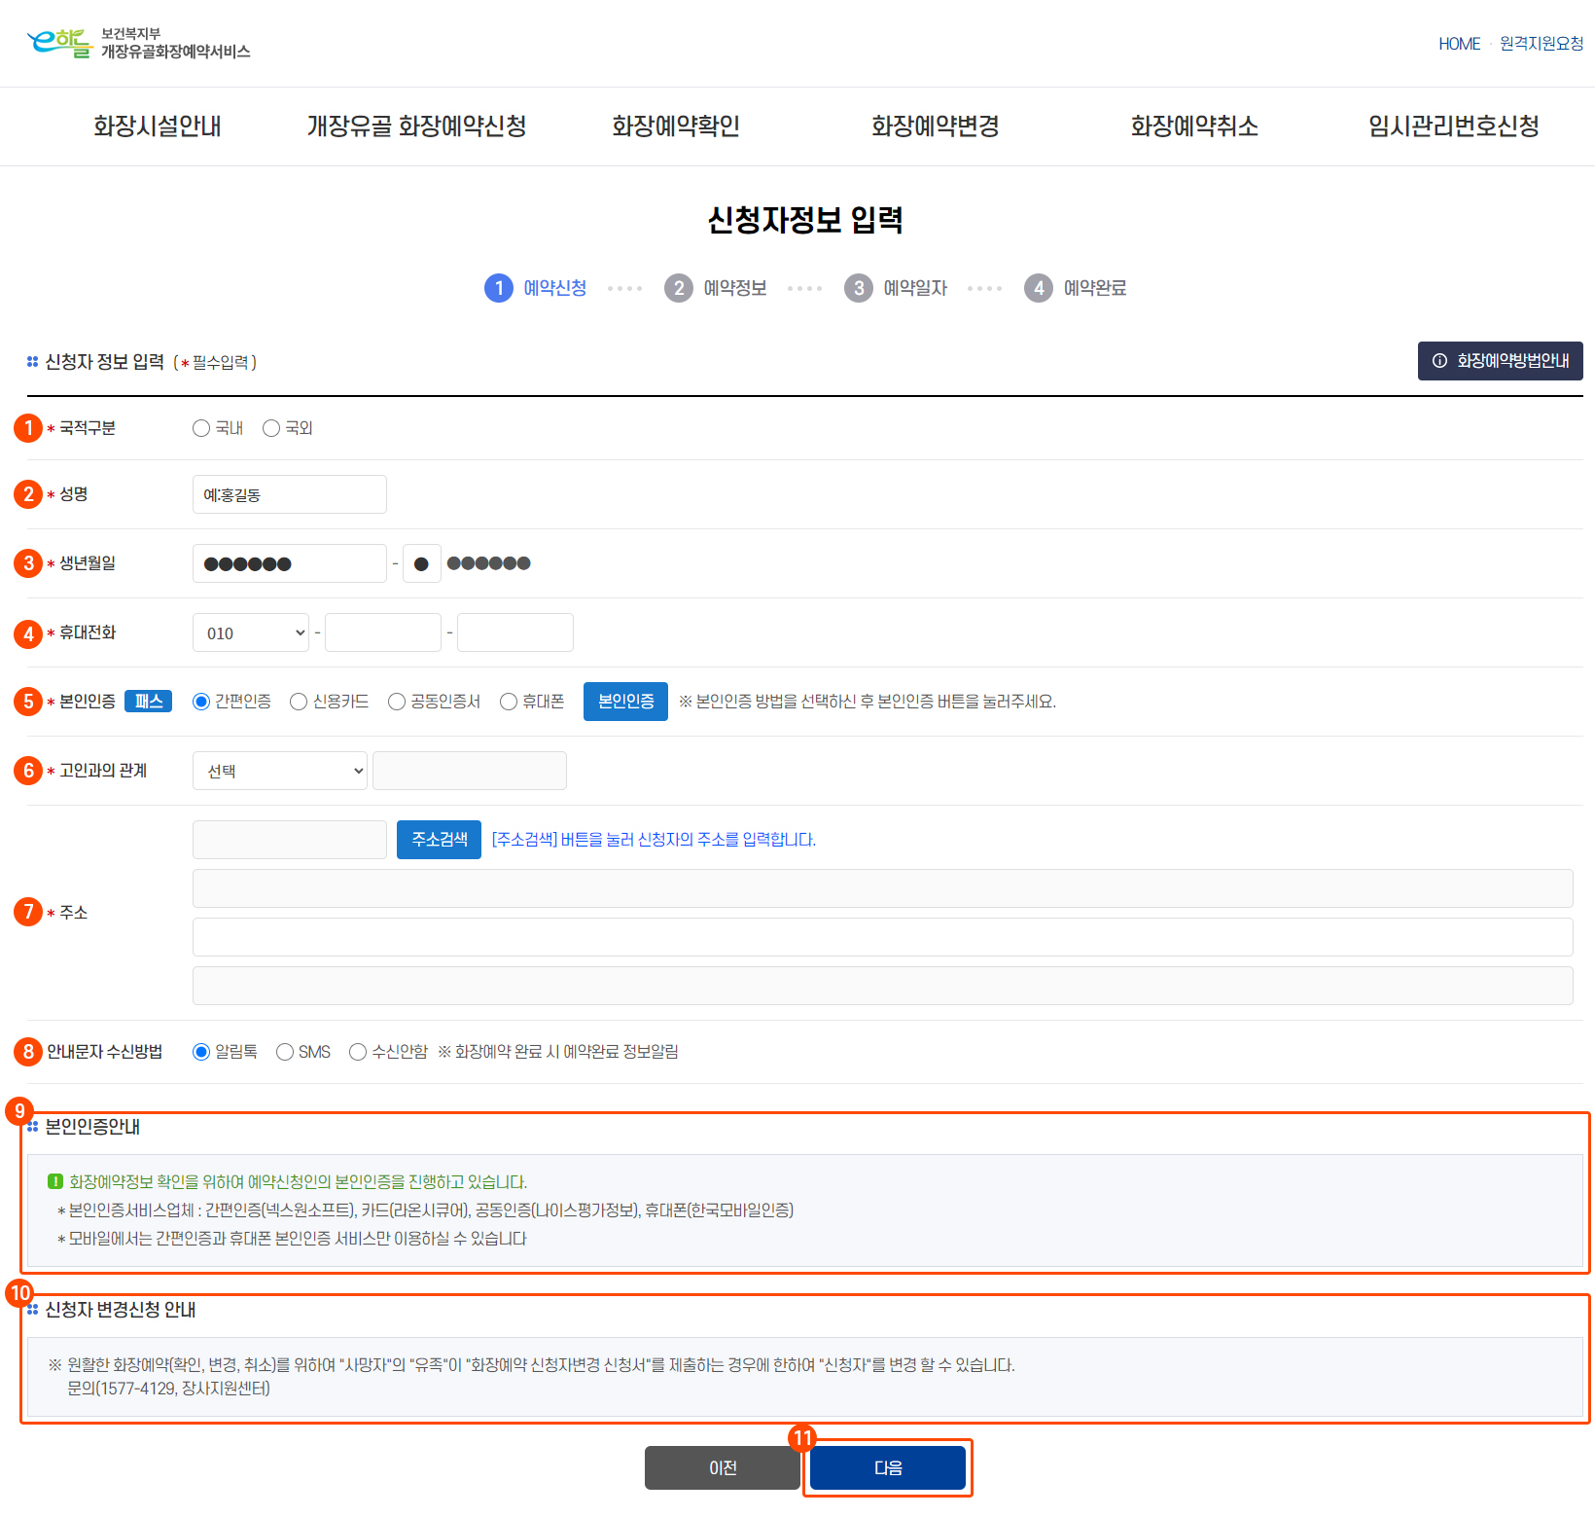Select the 국내 nationality radio
The width and height of the screenshot is (1595, 1517).
pos(201,428)
